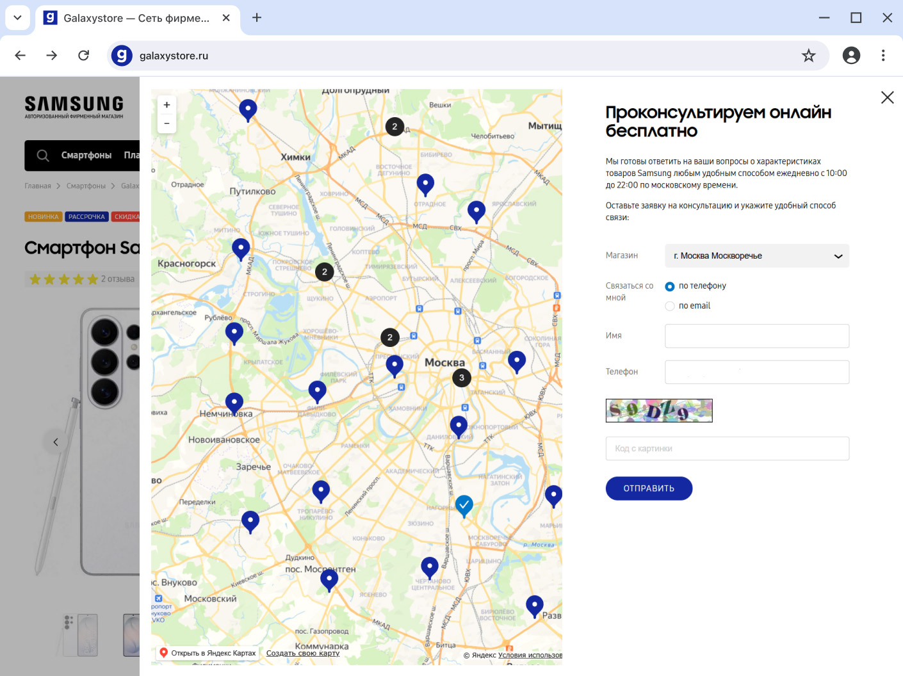
Task: Bookmark this page with the star
Action: tap(809, 56)
